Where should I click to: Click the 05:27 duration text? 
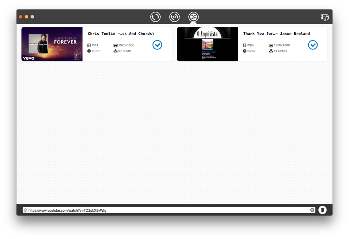click(96, 51)
